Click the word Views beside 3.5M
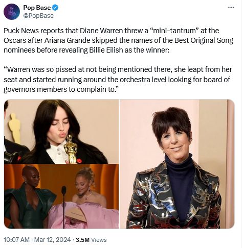The width and height of the screenshot is (243, 248). click(x=99, y=240)
